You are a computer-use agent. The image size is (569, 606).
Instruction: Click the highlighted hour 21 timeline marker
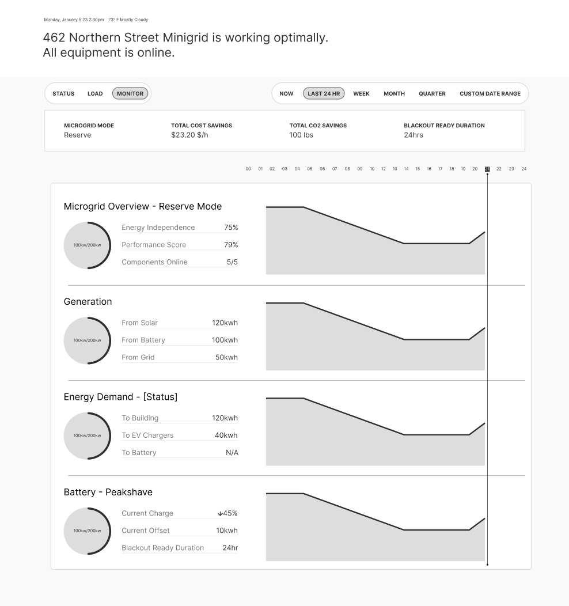pyautogui.click(x=487, y=169)
